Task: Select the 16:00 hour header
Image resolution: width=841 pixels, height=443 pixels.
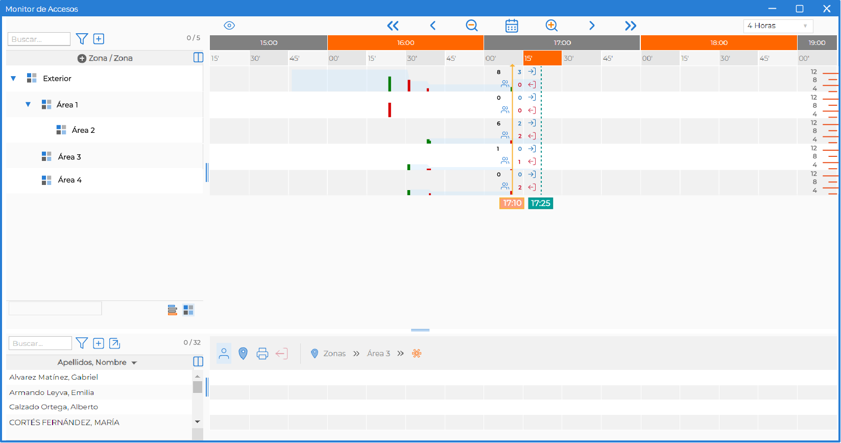Action: (x=405, y=43)
